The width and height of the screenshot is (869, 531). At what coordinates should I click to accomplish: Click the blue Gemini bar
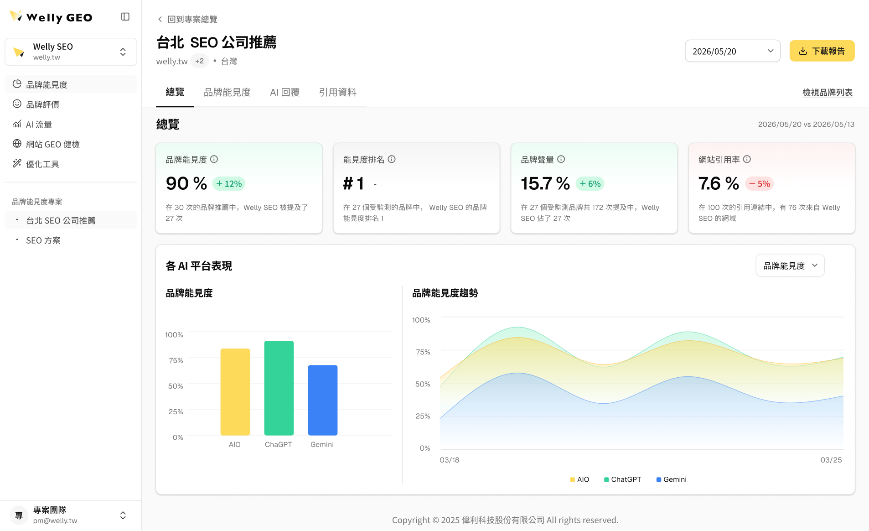323,400
